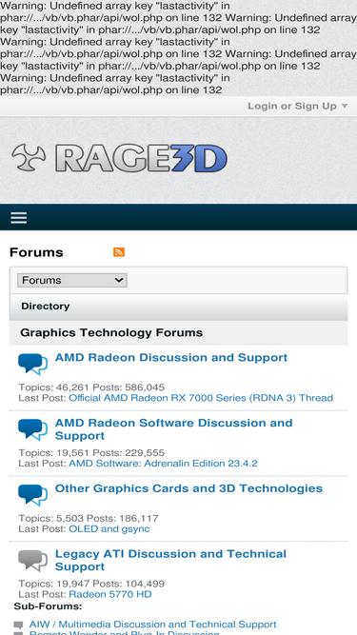Click the PHP lastactivity warning message text

tap(178, 48)
